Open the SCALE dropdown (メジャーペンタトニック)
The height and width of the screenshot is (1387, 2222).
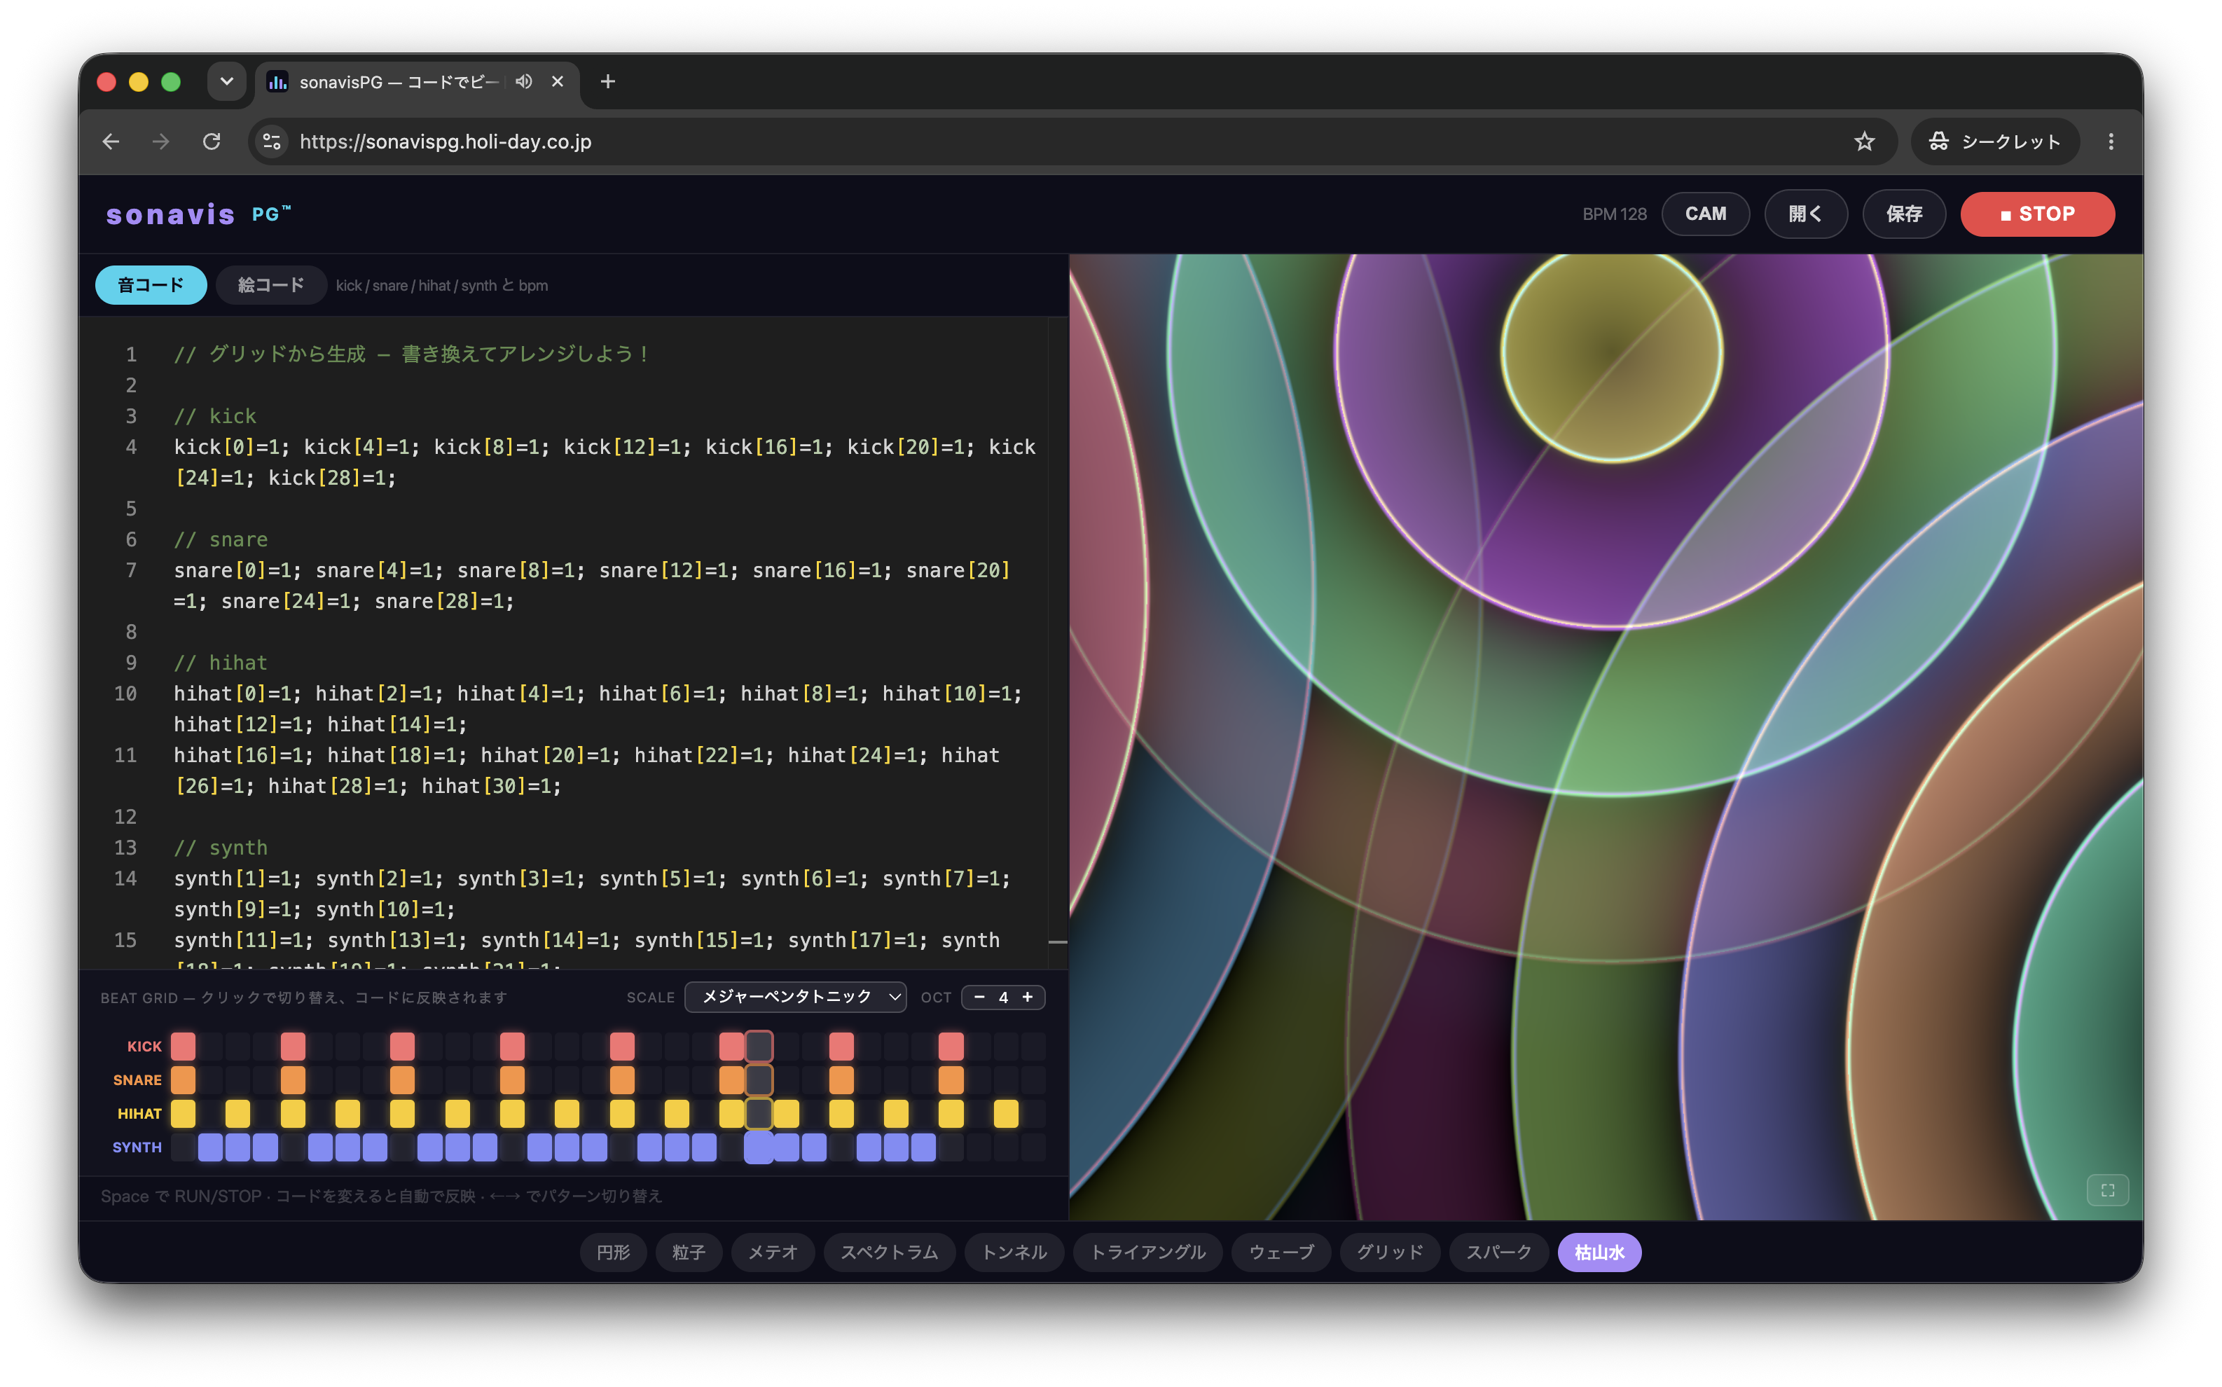[795, 997]
